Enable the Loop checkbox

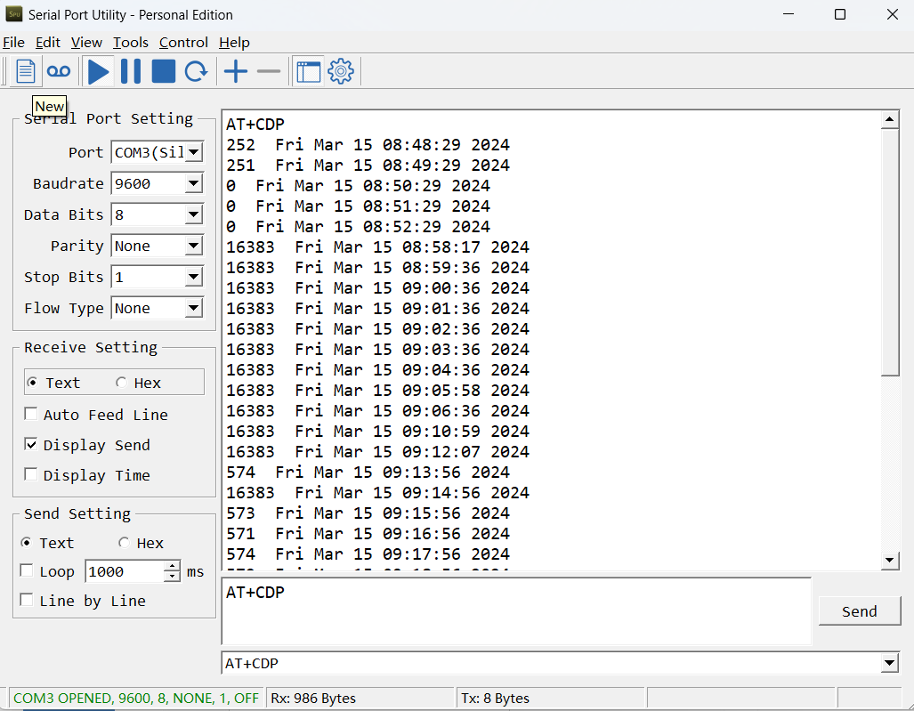(x=27, y=570)
